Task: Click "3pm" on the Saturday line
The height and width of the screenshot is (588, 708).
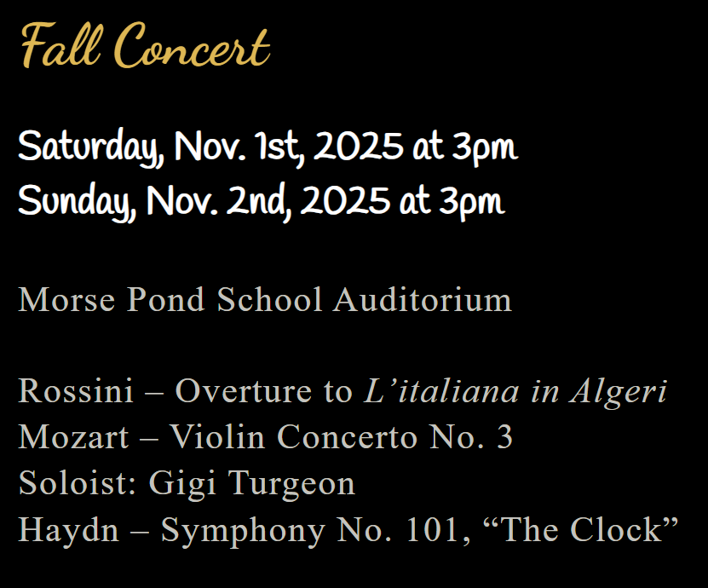Action: pyautogui.click(x=485, y=148)
